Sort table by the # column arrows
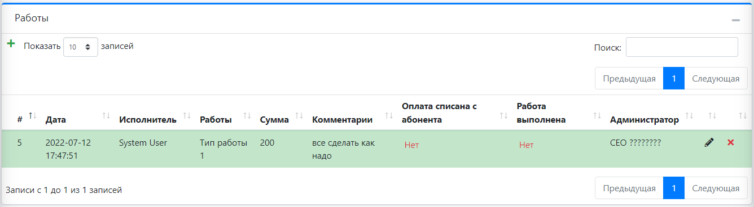754x207 pixels. pyautogui.click(x=32, y=116)
